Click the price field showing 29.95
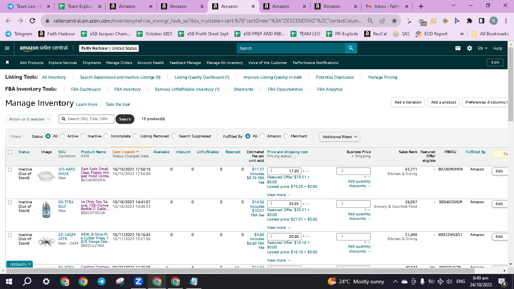 (x=284, y=204)
